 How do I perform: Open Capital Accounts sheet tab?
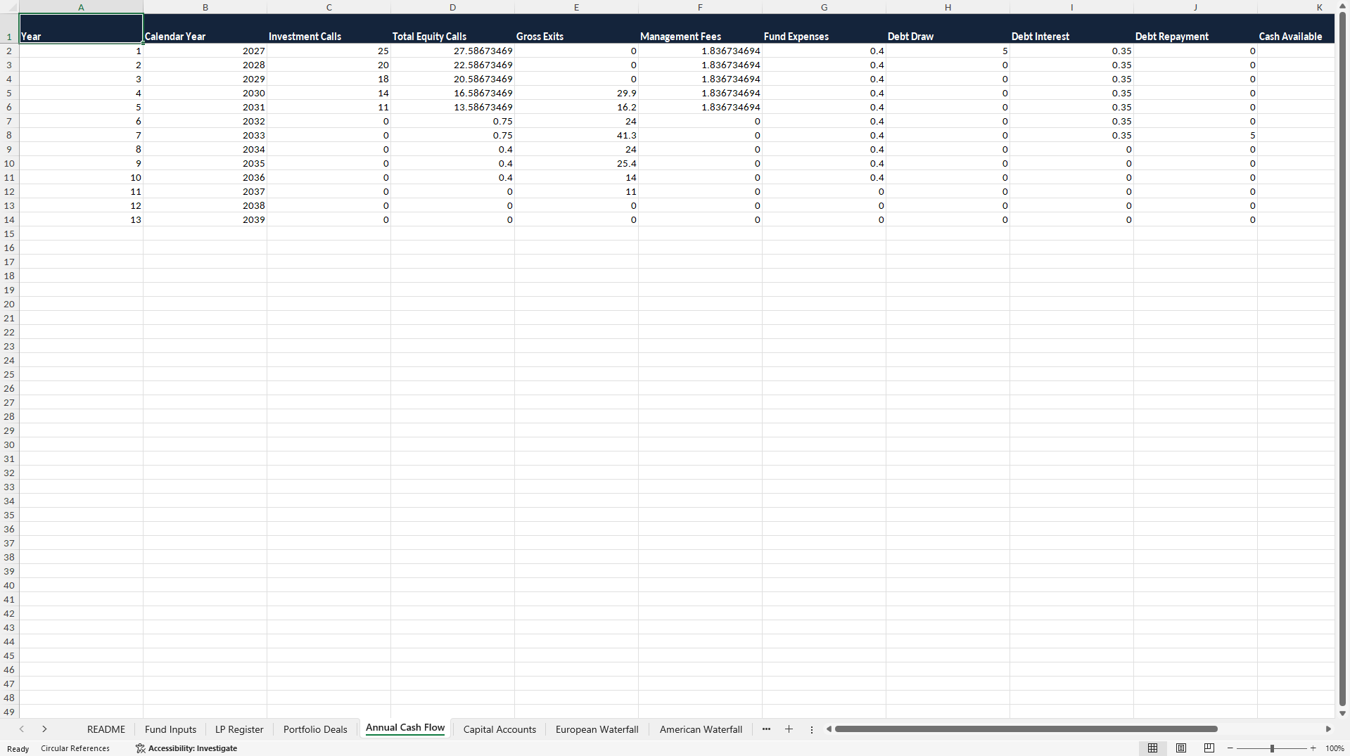click(499, 729)
